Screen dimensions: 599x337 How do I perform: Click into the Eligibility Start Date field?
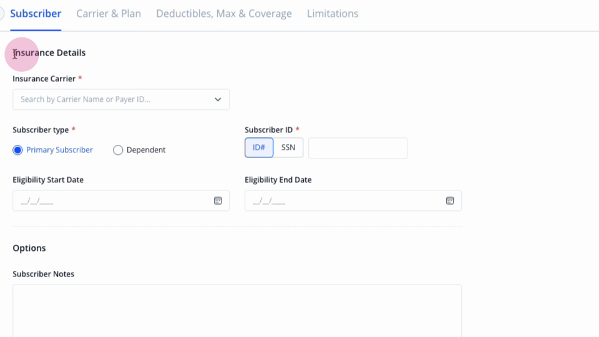pyautogui.click(x=121, y=200)
